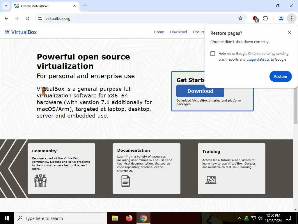The height and width of the screenshot is (224, 298).
Task: Open the Chrome profile avatar
Action: (281, 18)
